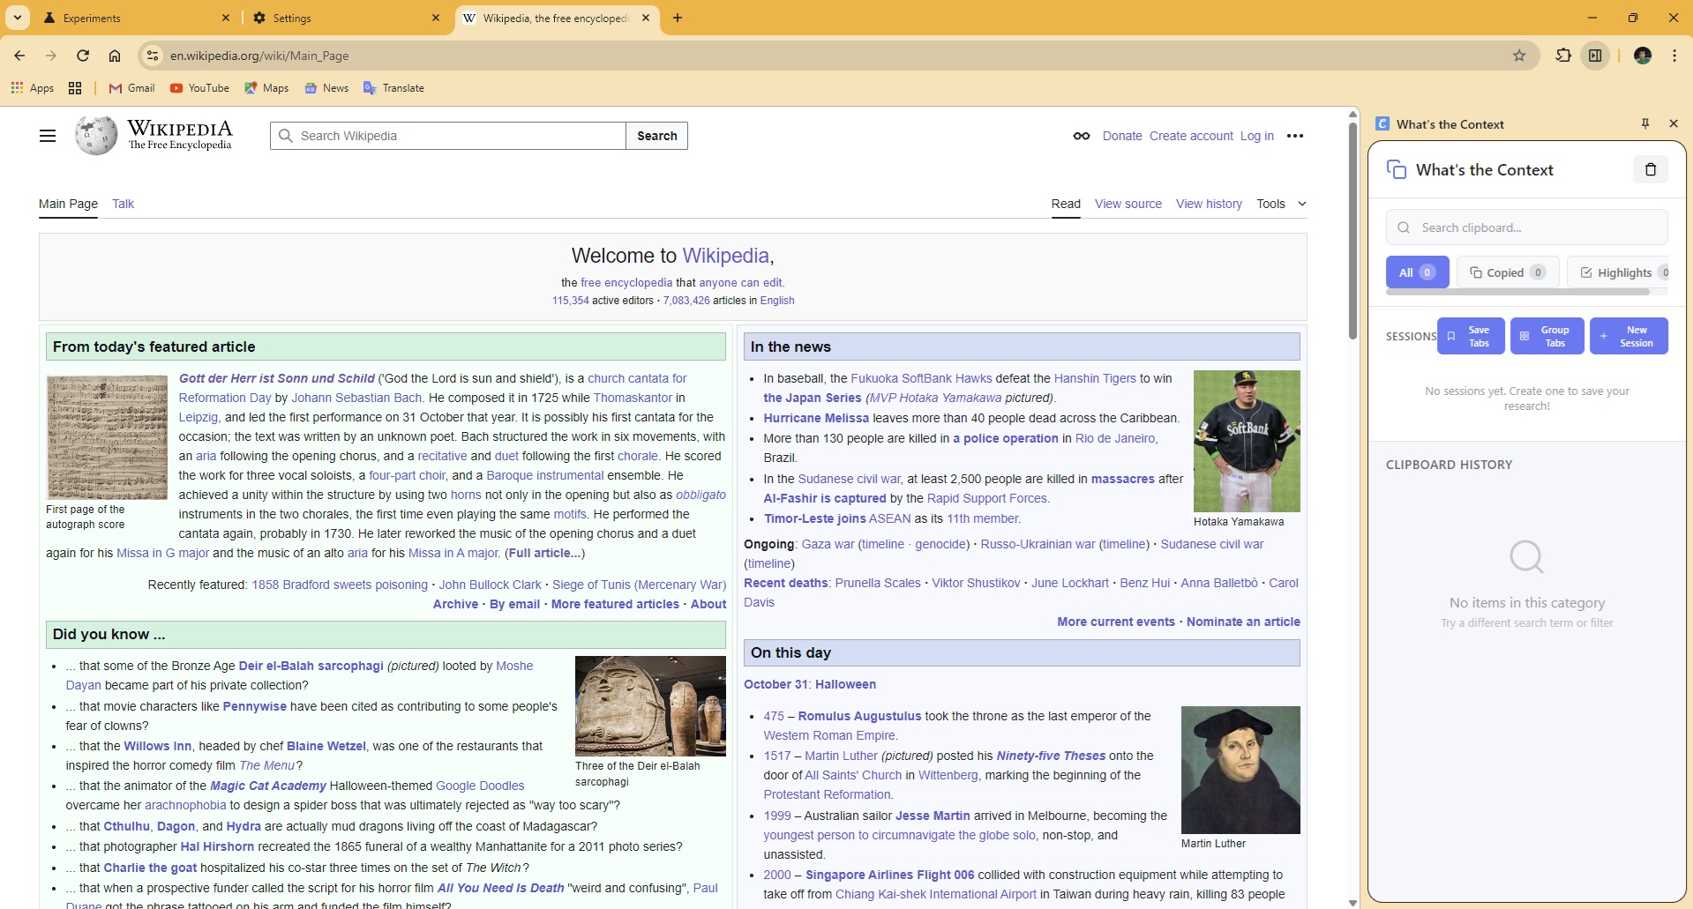Viewport: 1693px width, 909px height.
Task: Reload the Wikipedia page
Action: click(83, 56)
